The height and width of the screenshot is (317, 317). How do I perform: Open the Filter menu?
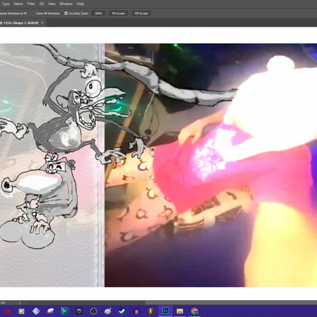point(31,4)
